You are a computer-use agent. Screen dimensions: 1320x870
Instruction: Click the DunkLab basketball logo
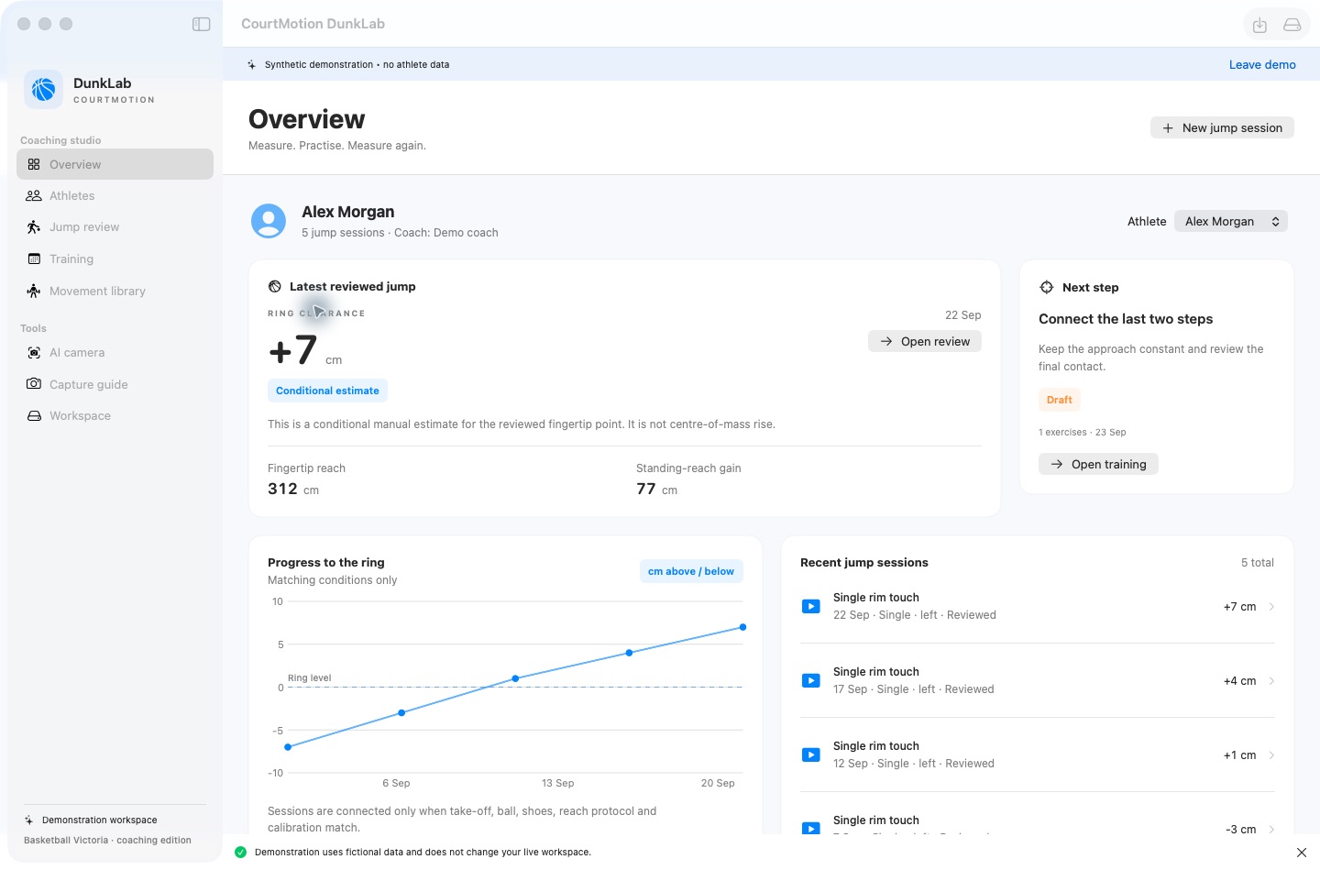click(x=43, y=89)
